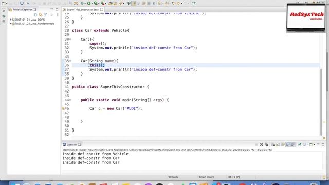Toggle Link with Editor in Project Explorer

(40, 15)
